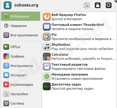Open the Calculator app icon

tap(47, 56)
